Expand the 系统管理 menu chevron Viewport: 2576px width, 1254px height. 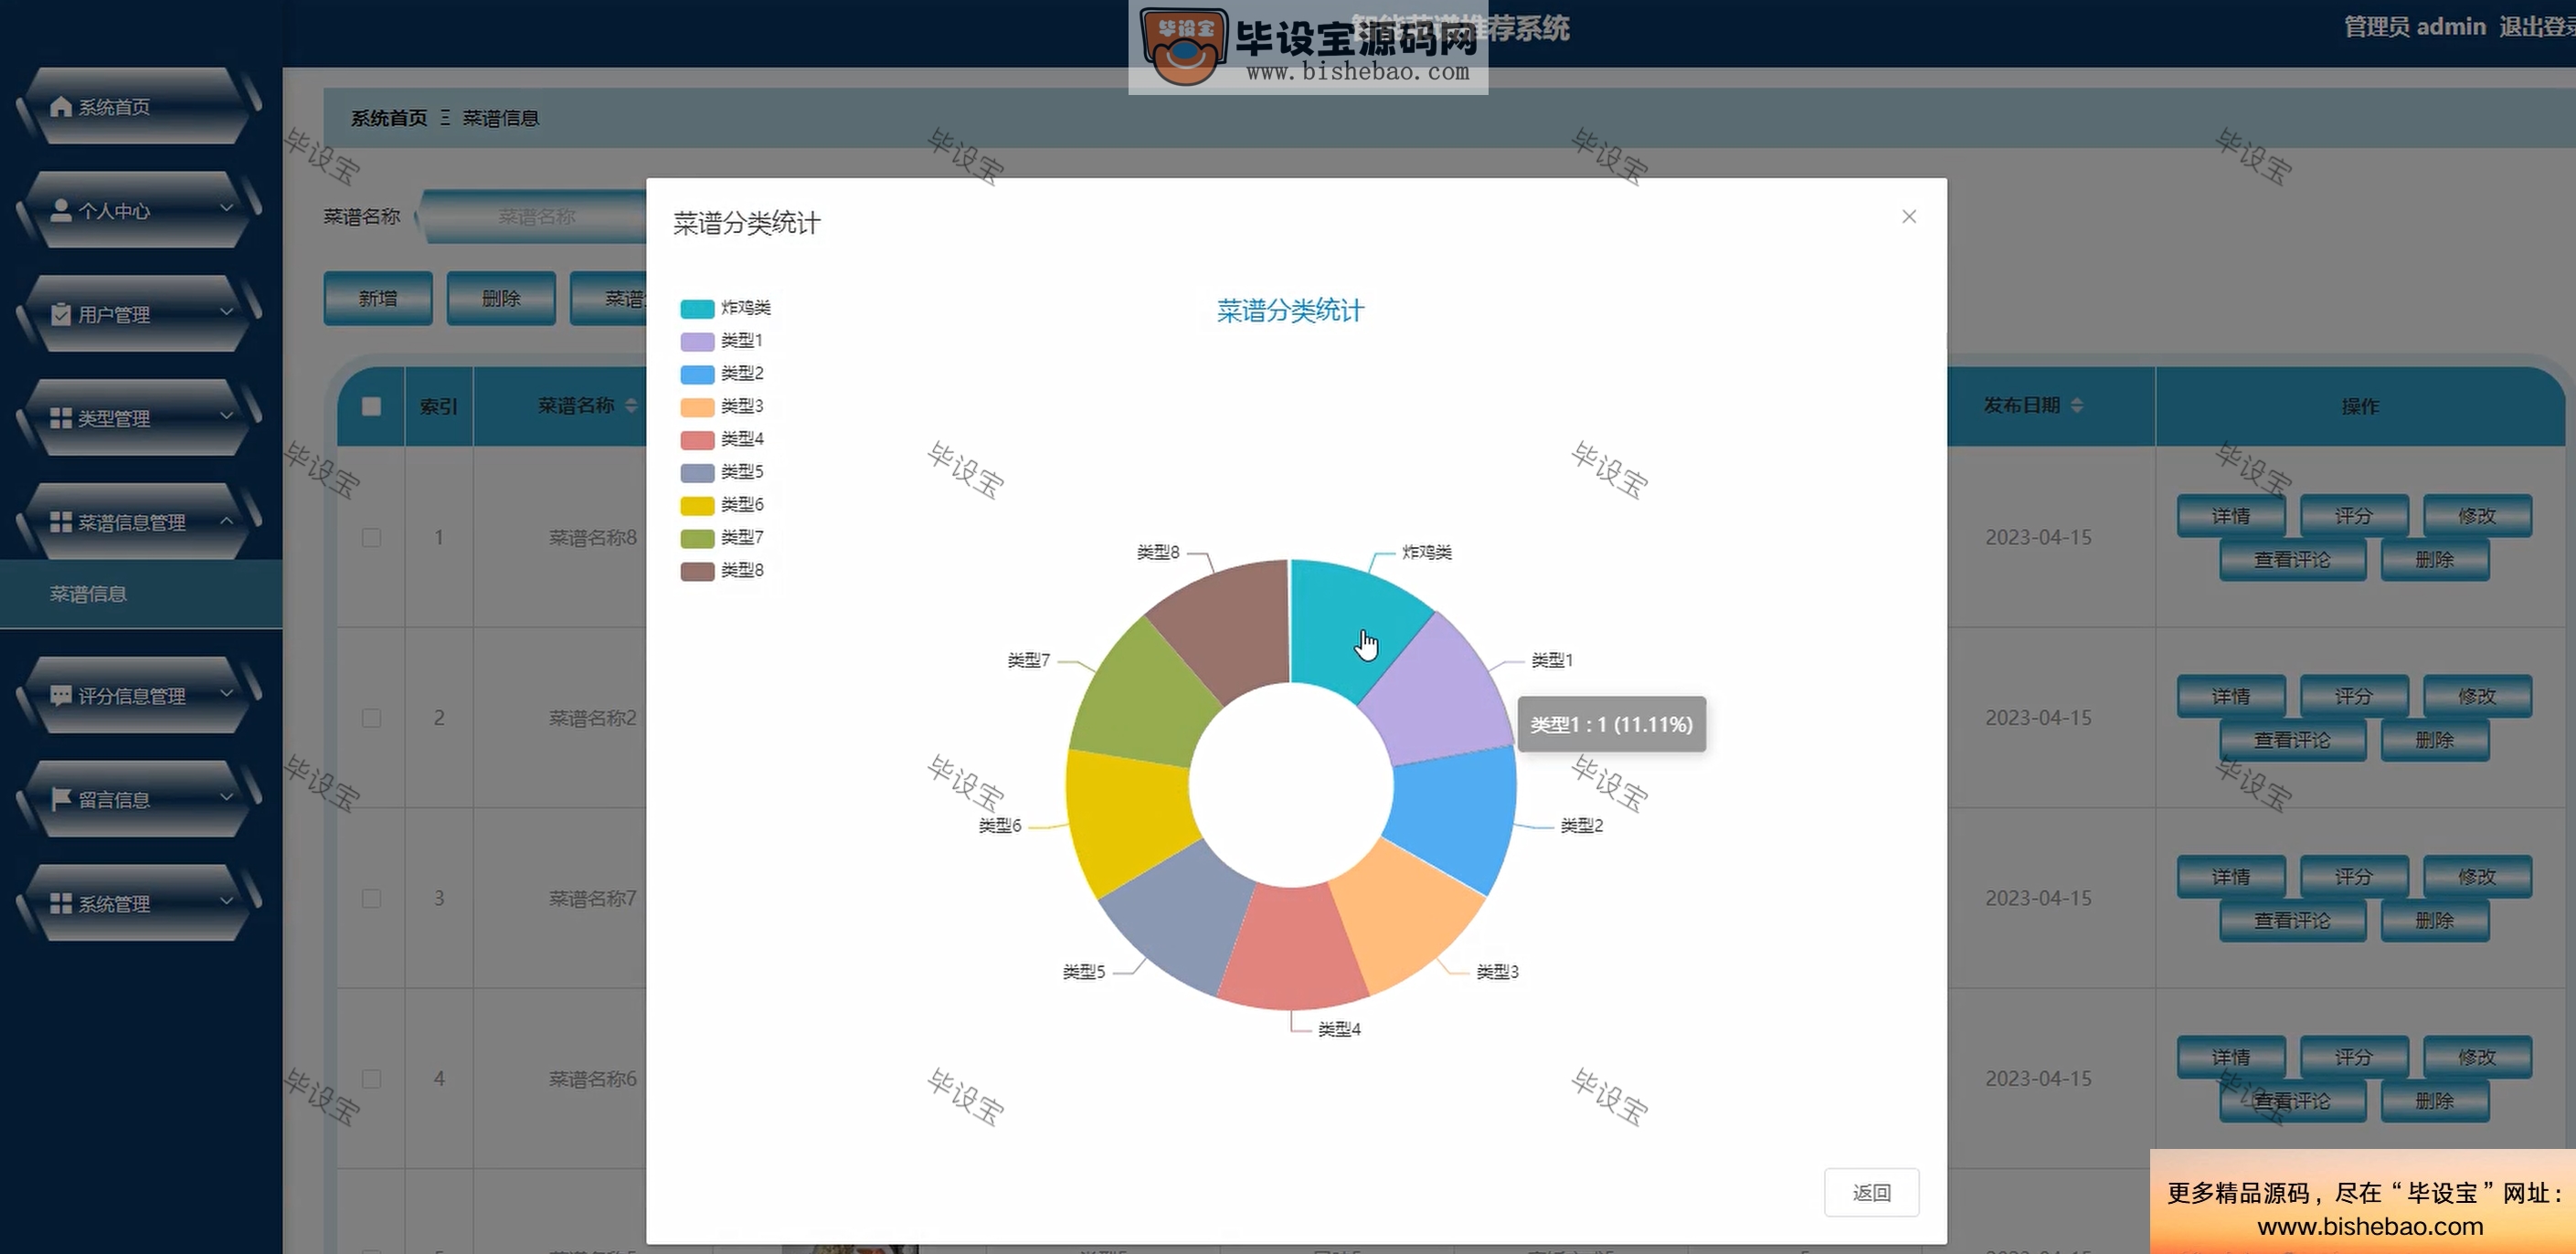[x=226, y=901]
